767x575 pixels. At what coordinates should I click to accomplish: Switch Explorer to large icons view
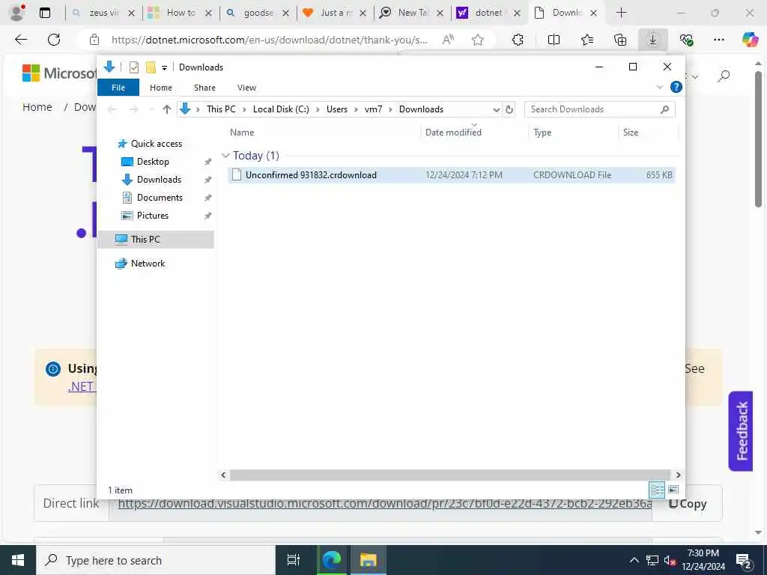pyautogui.click(x=673, y=490)
